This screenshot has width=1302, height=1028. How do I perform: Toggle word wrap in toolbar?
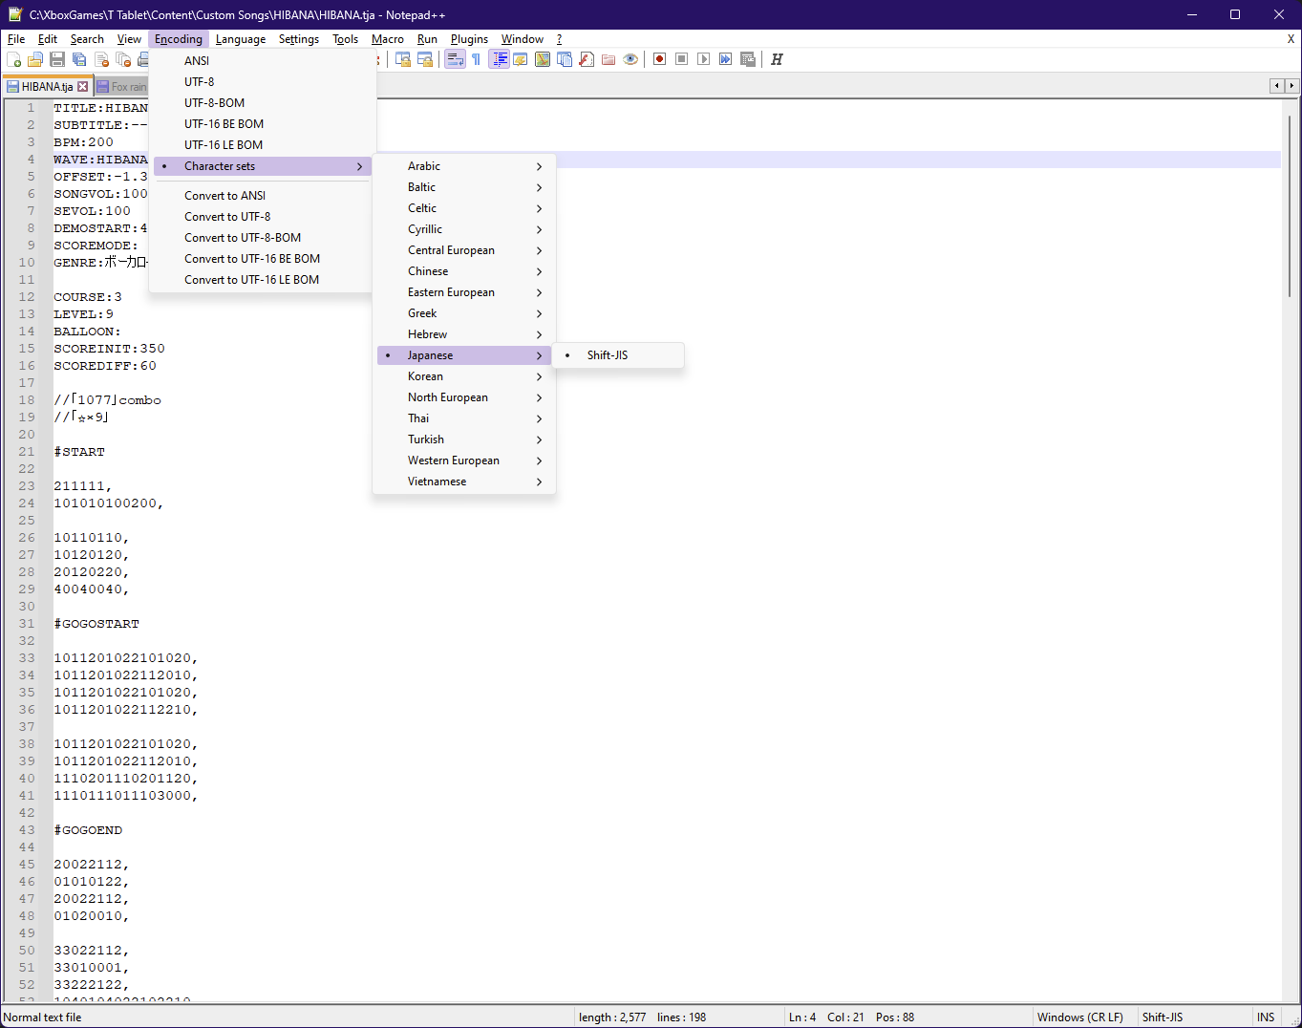pos(455,59)
